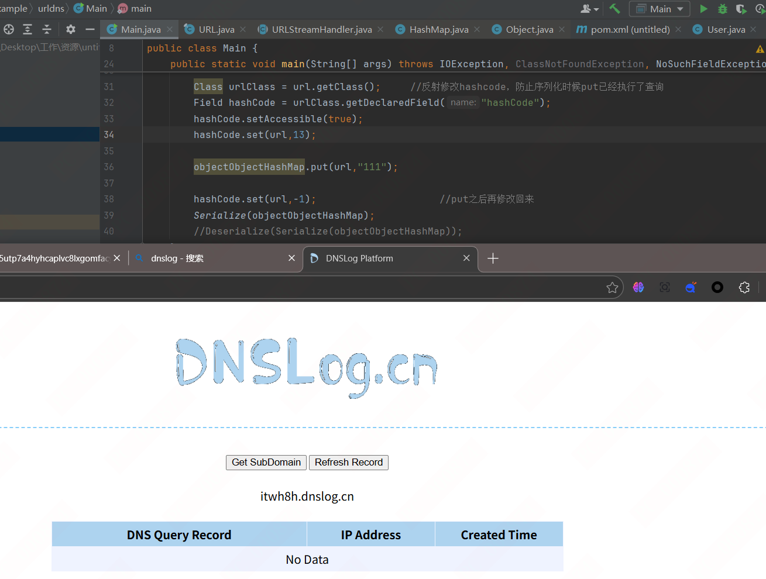Click the main method breadcrumb
The width and height of the screenshot is (766, 579).
(135, 9)
